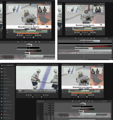Click the left arrow below the bottom screenshot 00:00:07:07 timecode
Image resolution: width=113 pixels, height=120 pixels.
pos(78,97)
